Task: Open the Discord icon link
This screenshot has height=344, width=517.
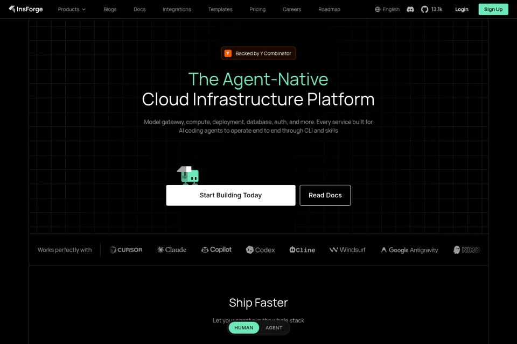Action: click(x=410, y=9)
